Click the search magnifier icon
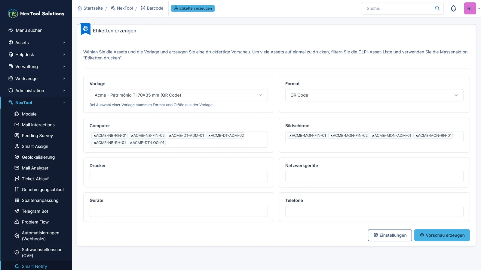 437,8
